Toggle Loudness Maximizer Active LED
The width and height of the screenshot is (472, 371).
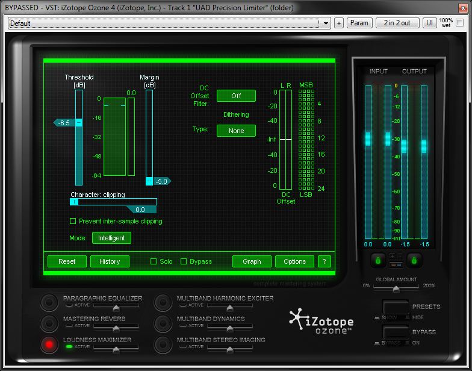[70, 347]
